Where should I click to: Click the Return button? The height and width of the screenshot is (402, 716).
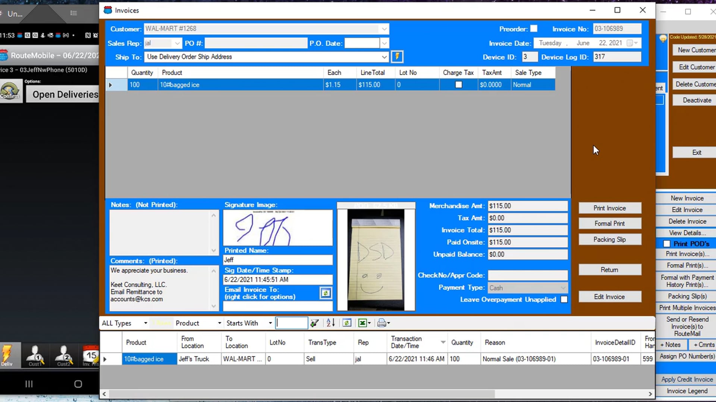click(x=610, y=270)
